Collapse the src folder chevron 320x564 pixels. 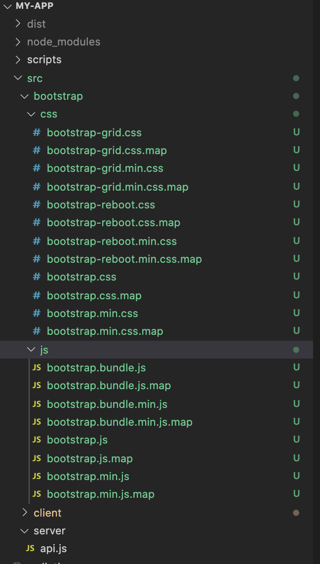click(18, 78)
